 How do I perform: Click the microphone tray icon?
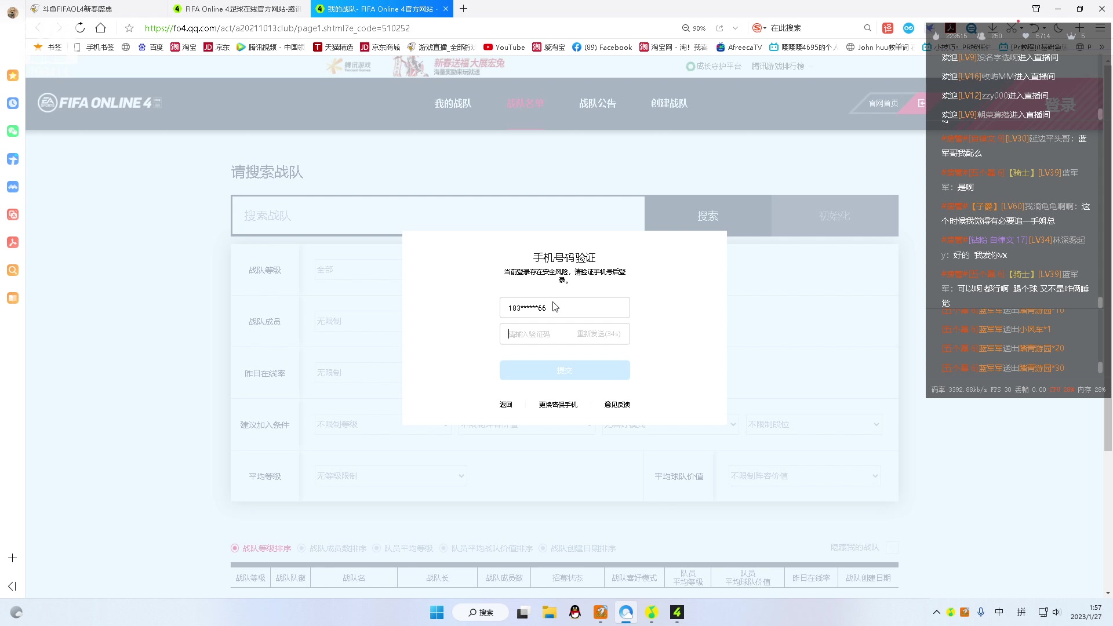[x=980, y=612]
